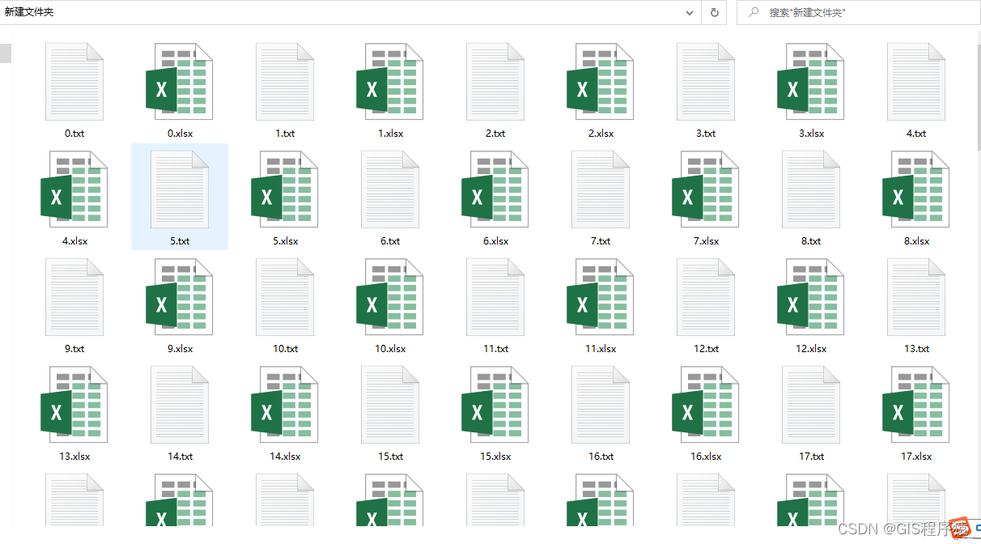Select the 8.xlsx Excel file icon
The width and height of the screenshot is (981, 544).
click(x=916, y=189)
